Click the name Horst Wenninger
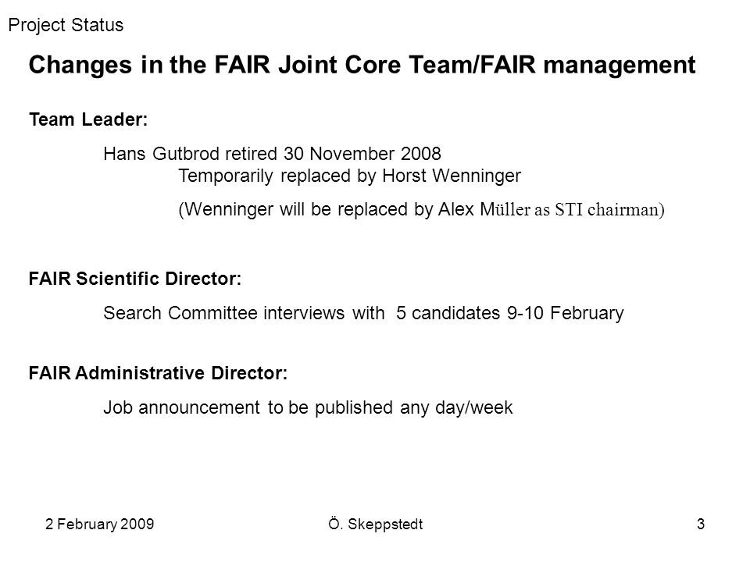 point(452,176)
